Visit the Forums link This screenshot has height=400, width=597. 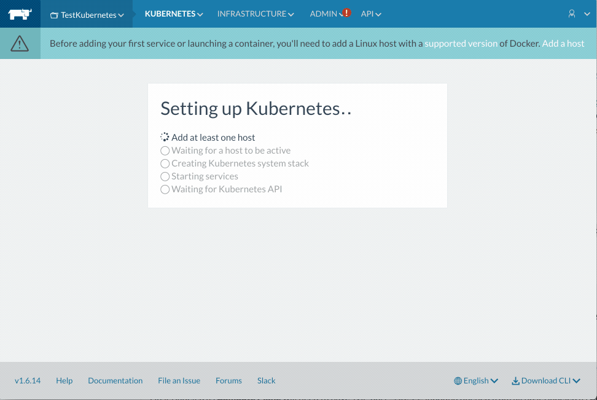point(229,380)
